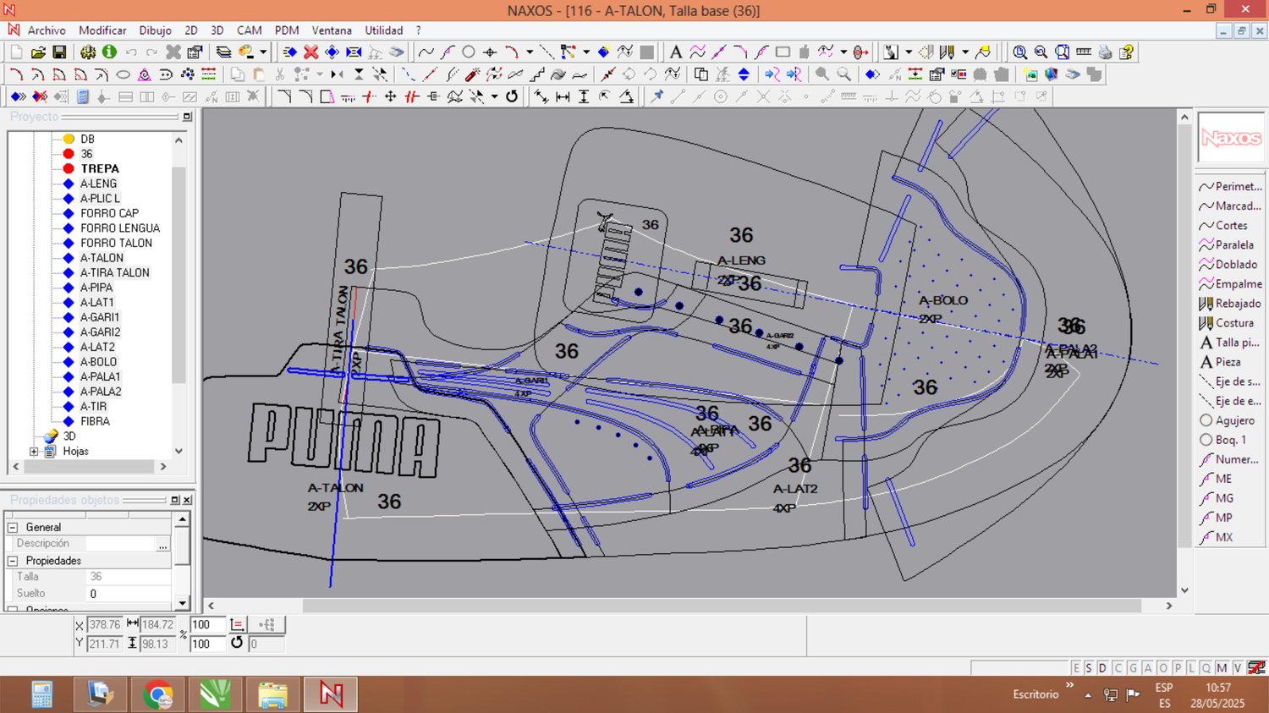Click the printer icon in toolbar
Screen dimensions: 1269x713
(1105, 52)
